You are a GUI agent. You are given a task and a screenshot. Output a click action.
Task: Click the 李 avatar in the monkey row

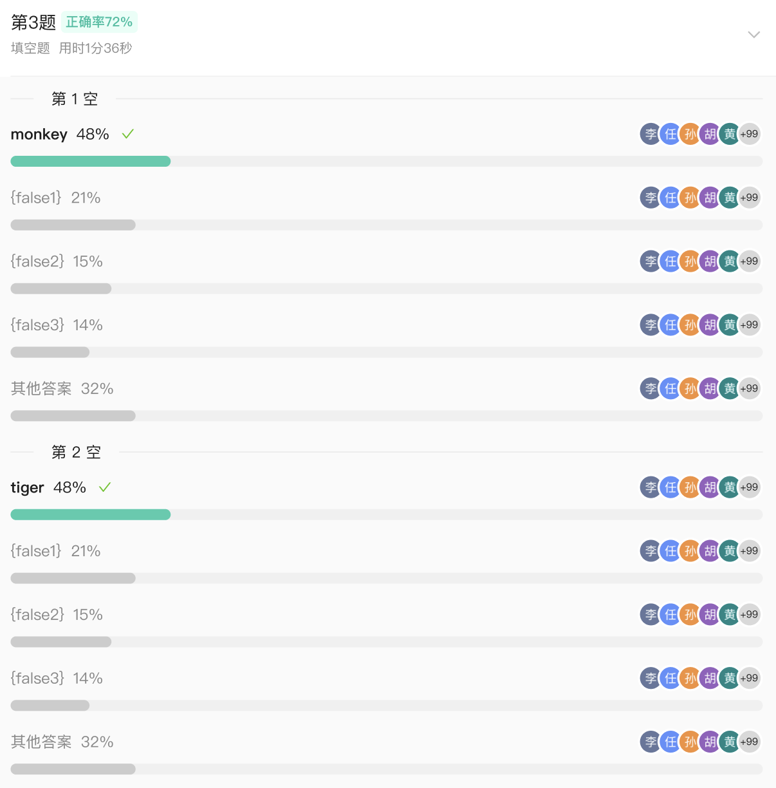(x=651, y=134)
